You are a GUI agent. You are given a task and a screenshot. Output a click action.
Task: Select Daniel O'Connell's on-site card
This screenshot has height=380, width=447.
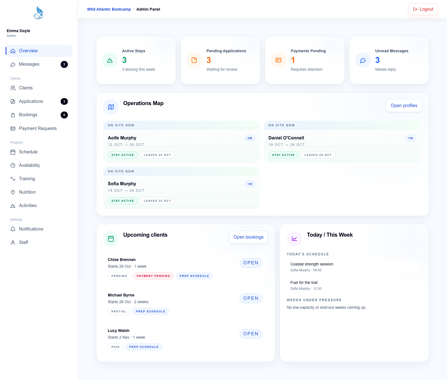point(342,142)
